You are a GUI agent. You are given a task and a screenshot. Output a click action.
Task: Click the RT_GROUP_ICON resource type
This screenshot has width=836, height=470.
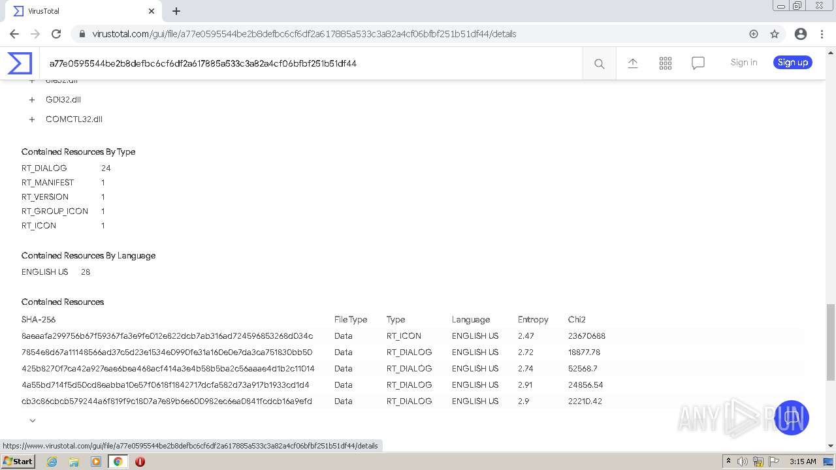click(x=55, y=211)
